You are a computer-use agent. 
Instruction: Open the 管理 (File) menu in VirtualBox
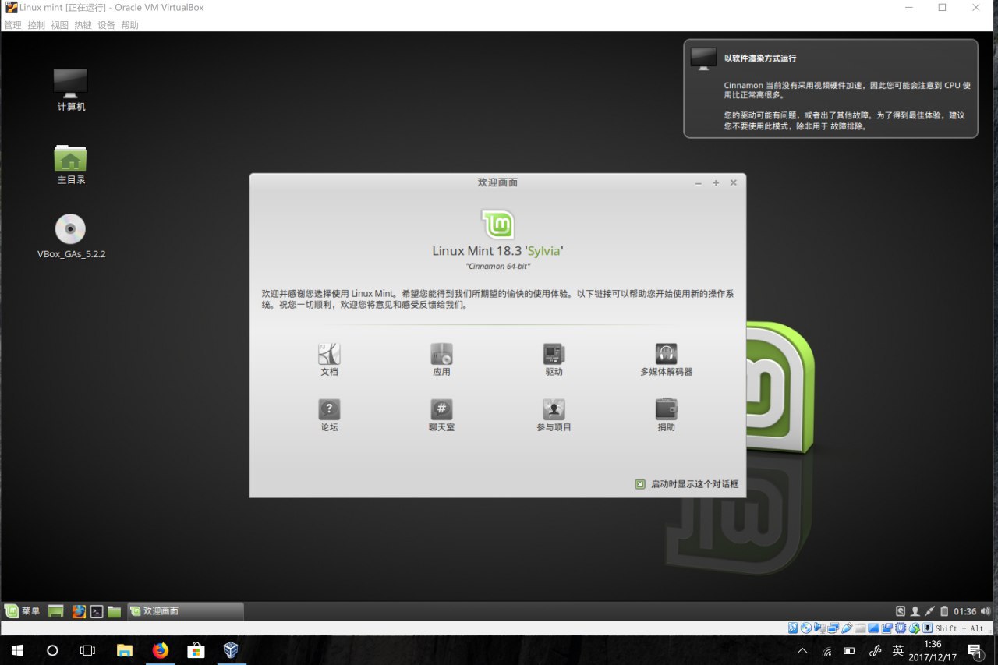tap(12, 25)
